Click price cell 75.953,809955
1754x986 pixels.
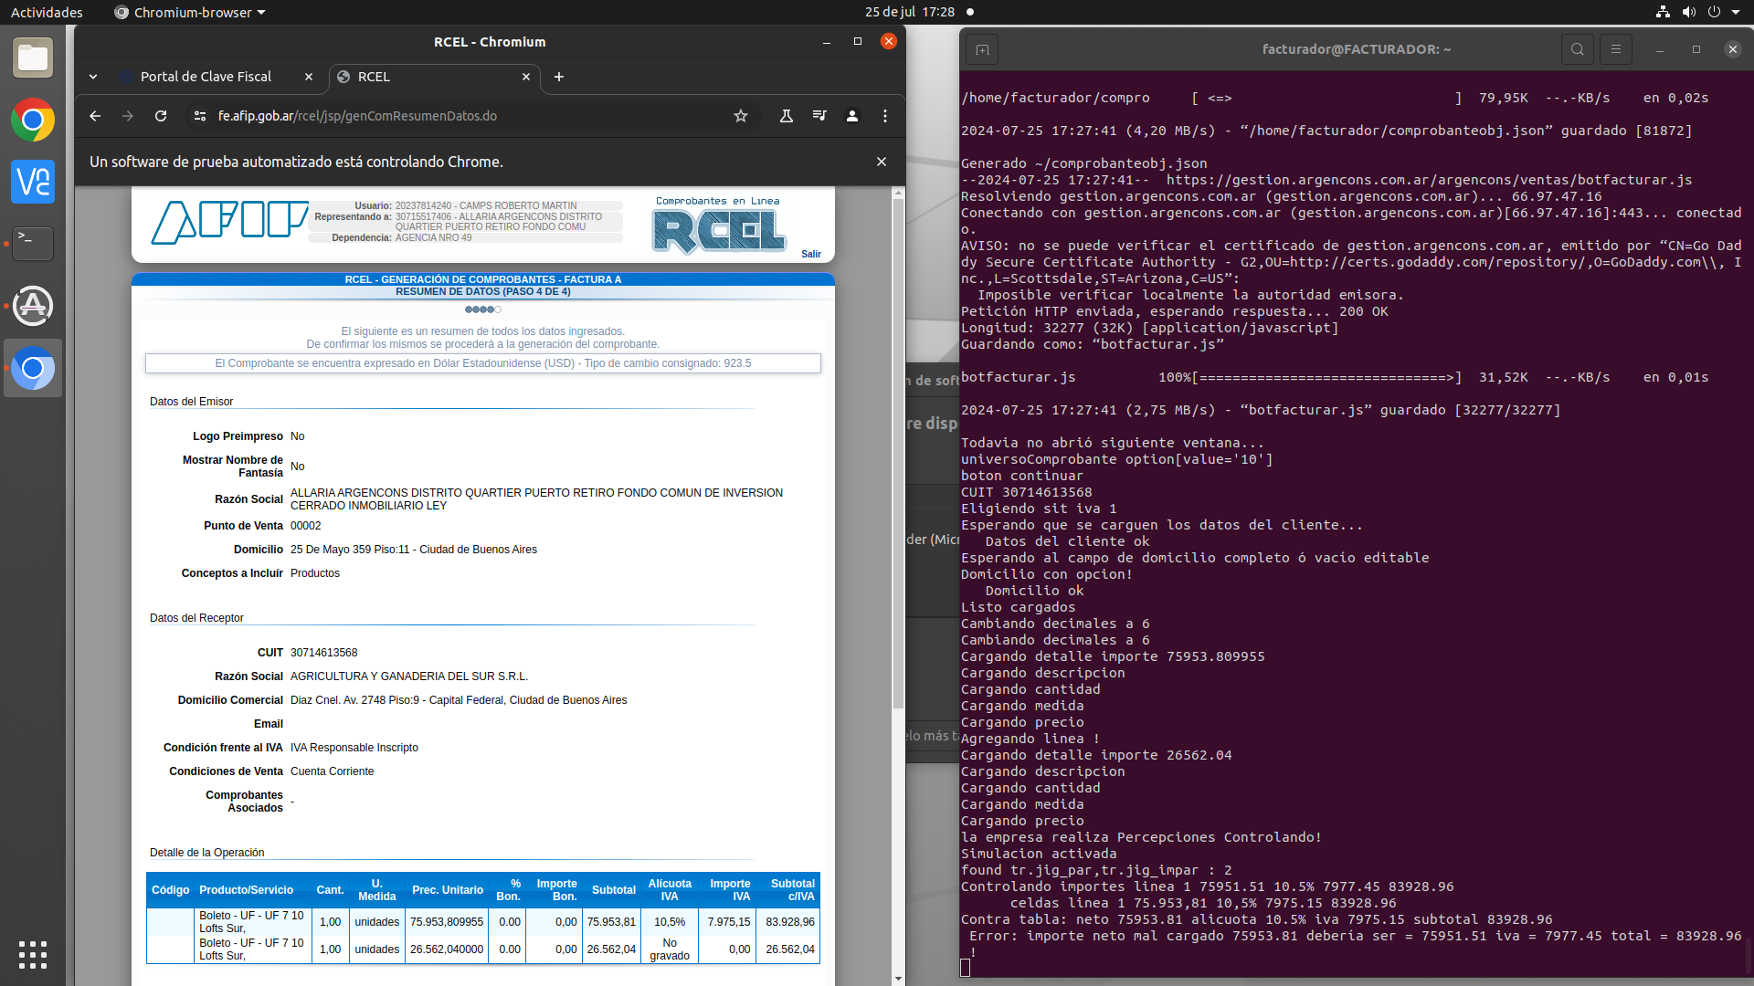pyautogui.click(x=447, y=922)
